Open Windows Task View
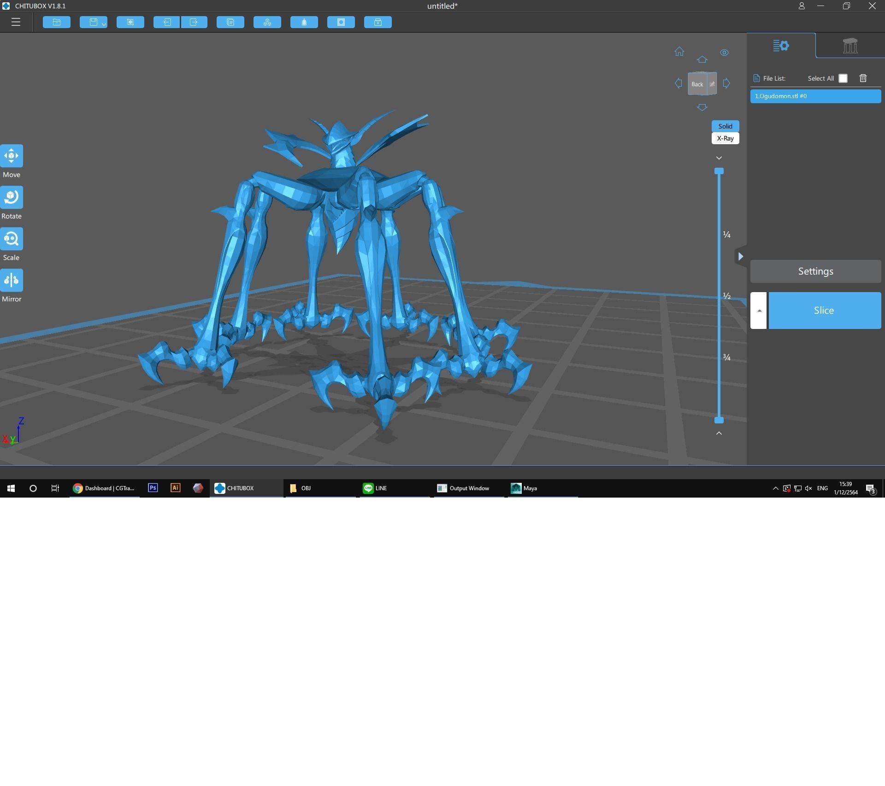Image resolution: width=885 pixels, height=786 pixels. [55, 488]
